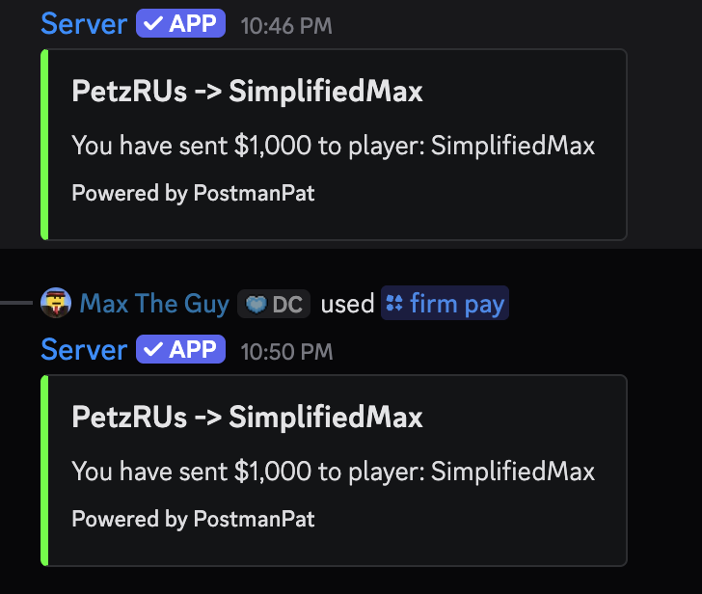
Task: Open the firm pay slash command
Action: (x=445, y=303)
